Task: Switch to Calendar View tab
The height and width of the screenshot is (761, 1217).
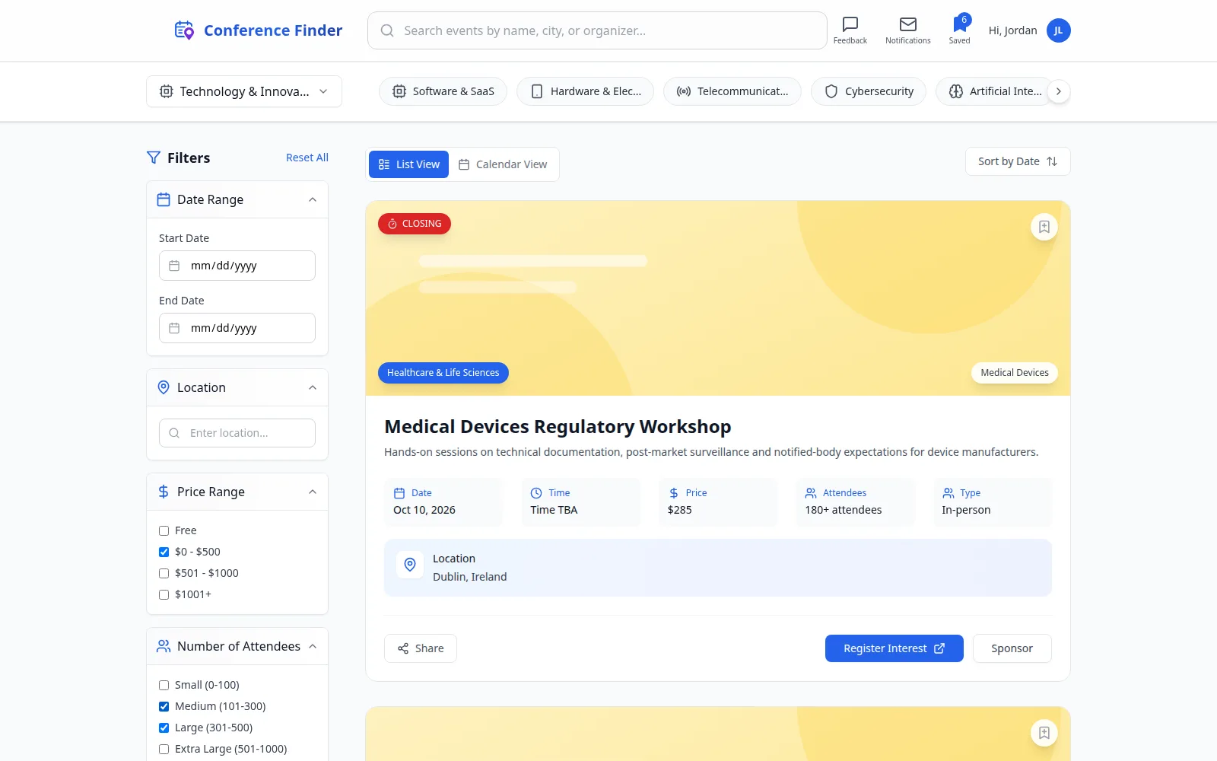Action: [503, 164]
